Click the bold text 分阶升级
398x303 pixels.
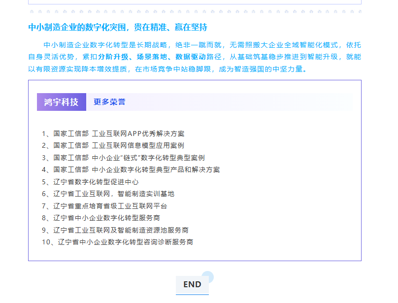pyautogui.click(x=113, y=57)
